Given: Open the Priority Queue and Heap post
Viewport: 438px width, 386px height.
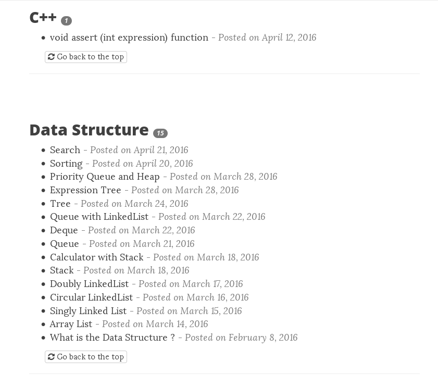Looking at the screenshot, I should point(105,177).
